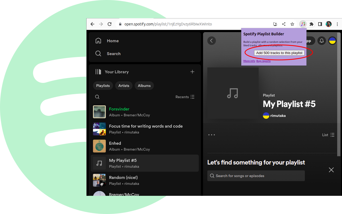Choose playlist cover image placeholder

(233, 93)
